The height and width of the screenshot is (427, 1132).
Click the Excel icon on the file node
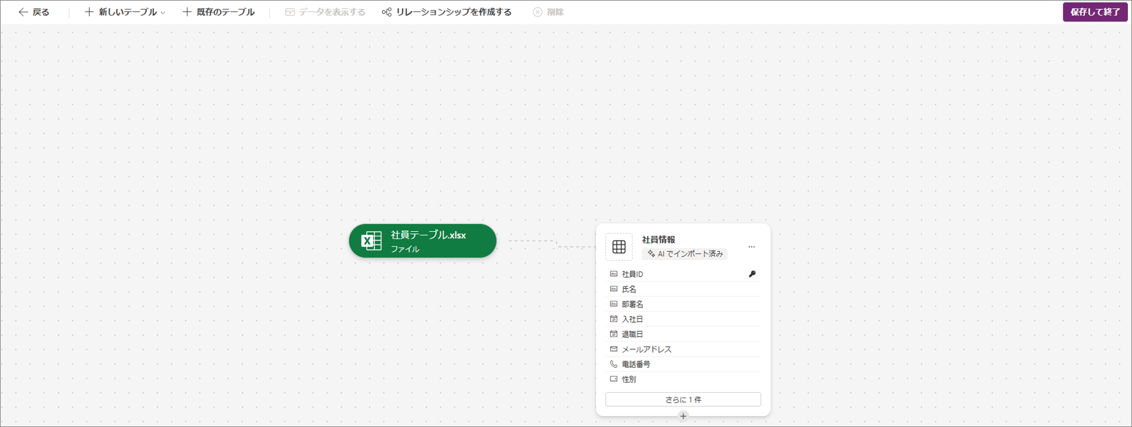coord(371,241)
